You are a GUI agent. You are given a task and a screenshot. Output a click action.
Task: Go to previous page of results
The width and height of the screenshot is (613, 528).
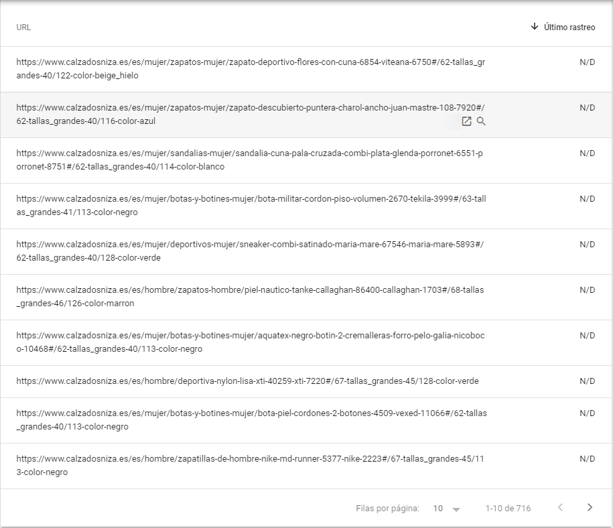tap(561, 507)
